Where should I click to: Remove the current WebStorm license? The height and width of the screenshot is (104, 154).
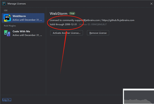click(x=98, y=33)
